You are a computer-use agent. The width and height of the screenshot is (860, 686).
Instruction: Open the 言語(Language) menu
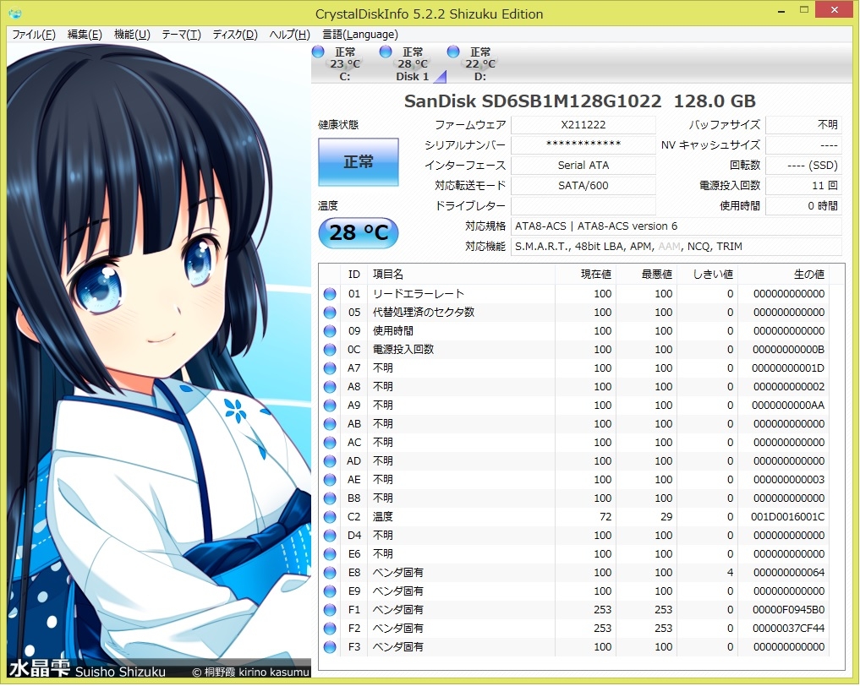coord(360,35)
